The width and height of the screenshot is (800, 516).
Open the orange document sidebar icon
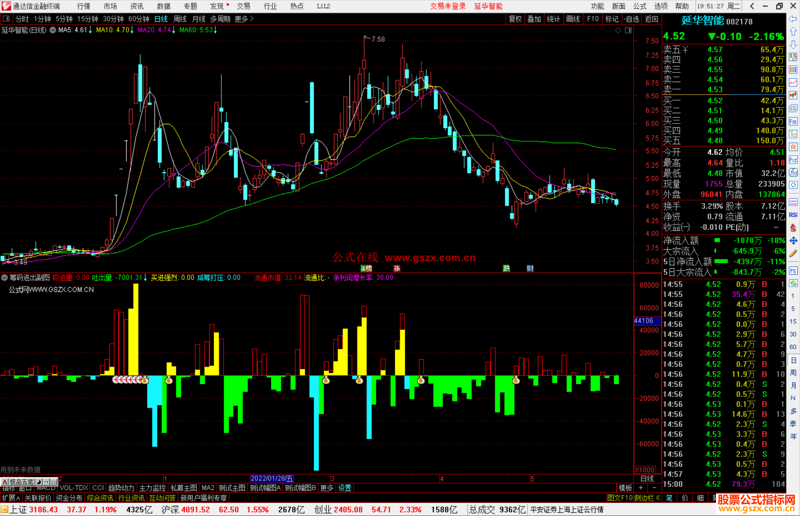793,147
